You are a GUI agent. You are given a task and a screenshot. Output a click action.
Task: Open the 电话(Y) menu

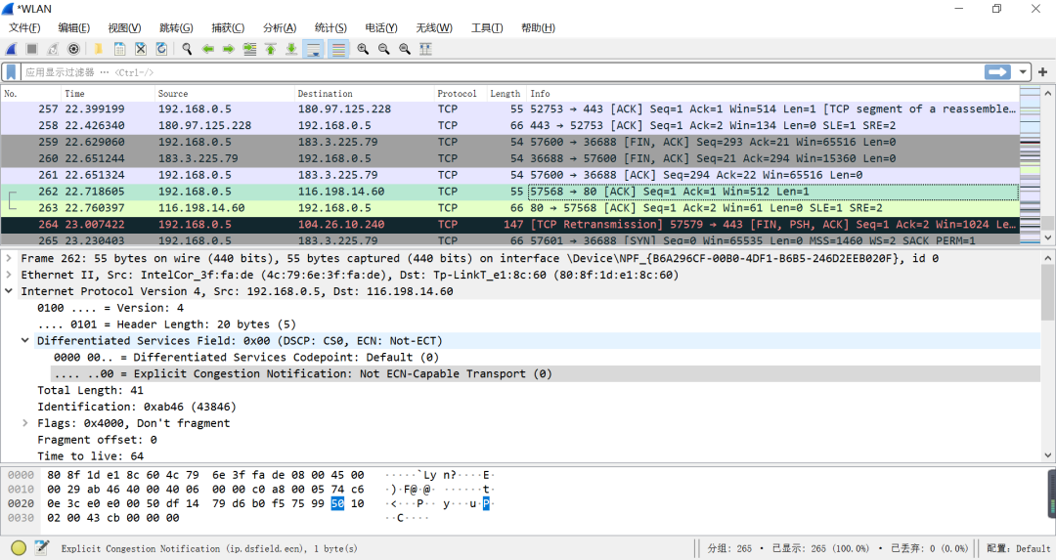click(381, 27)
